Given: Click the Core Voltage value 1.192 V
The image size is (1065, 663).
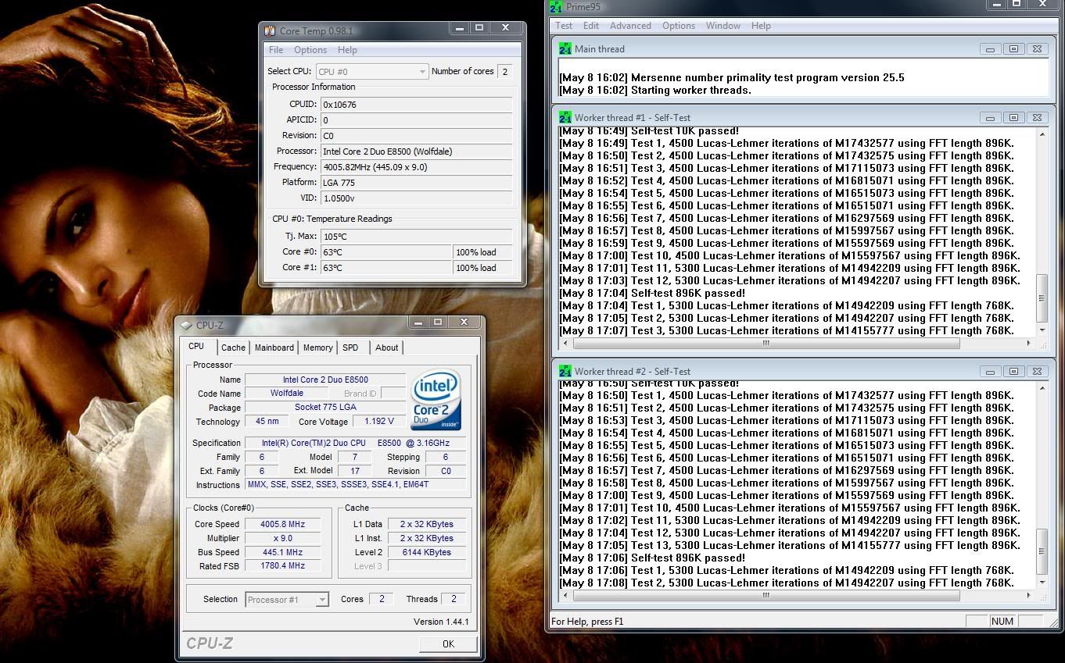Looking at the screenshot, I should [x=378, y=422].
